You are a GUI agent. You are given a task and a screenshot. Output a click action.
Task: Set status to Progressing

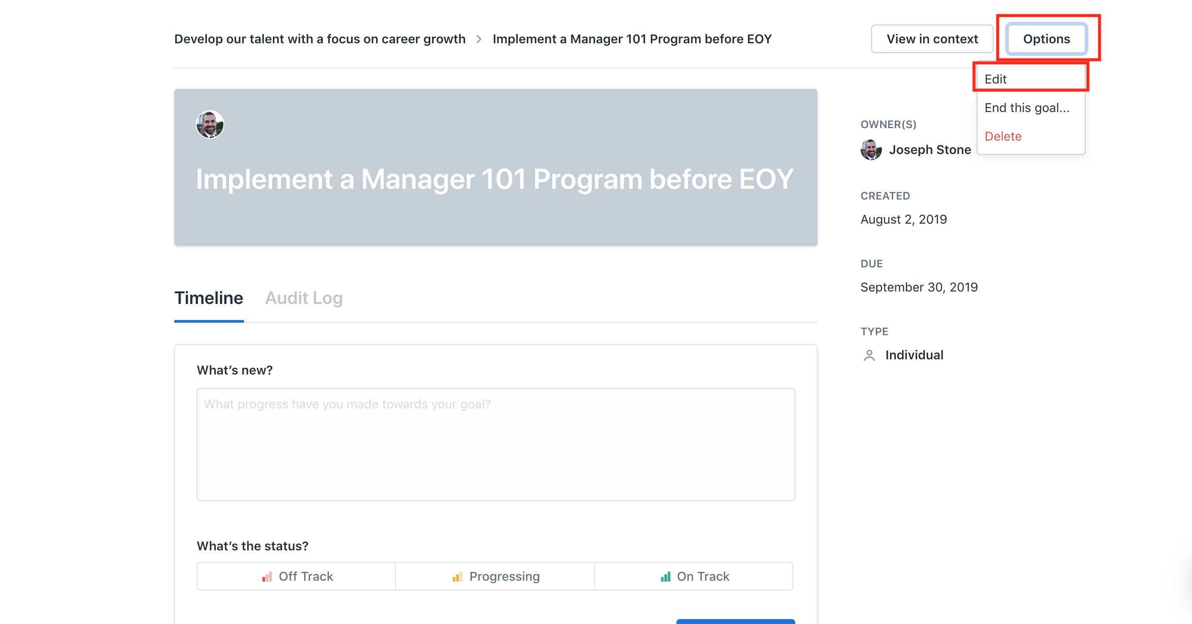pyautogui.click(x=495, y=576)
